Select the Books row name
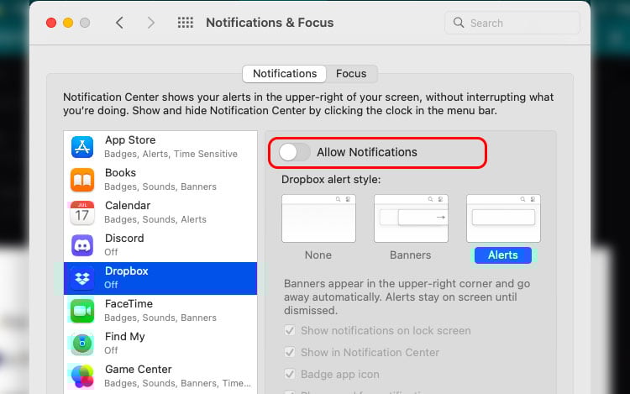630x394 pixels. coord(120,173)
